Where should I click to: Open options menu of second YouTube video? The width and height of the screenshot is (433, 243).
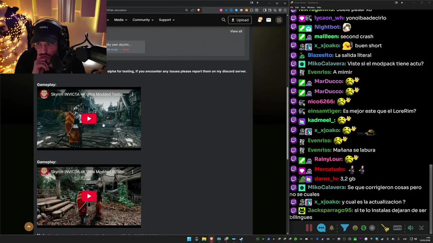133,172
